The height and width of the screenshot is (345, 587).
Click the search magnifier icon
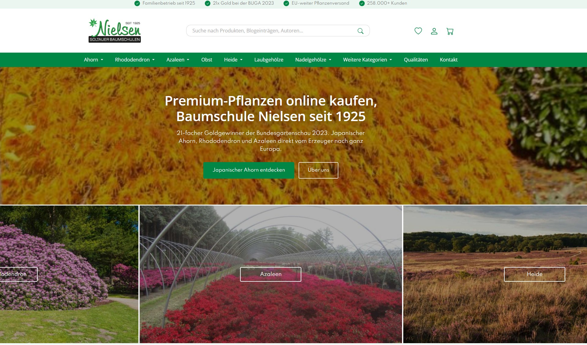click(x=360, y=31)
